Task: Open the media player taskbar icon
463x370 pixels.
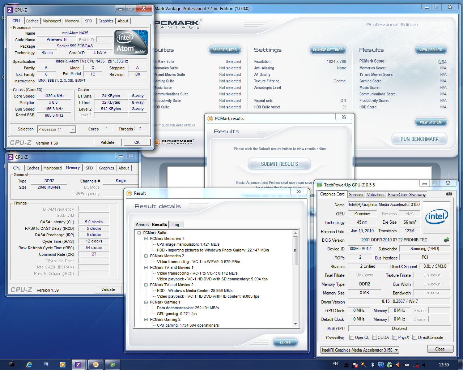Action: point(63,365)
